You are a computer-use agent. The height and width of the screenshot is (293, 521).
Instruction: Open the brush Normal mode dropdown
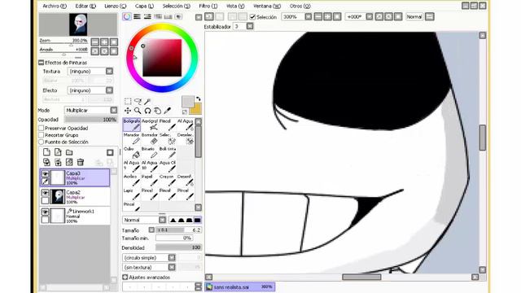[162, 220]
